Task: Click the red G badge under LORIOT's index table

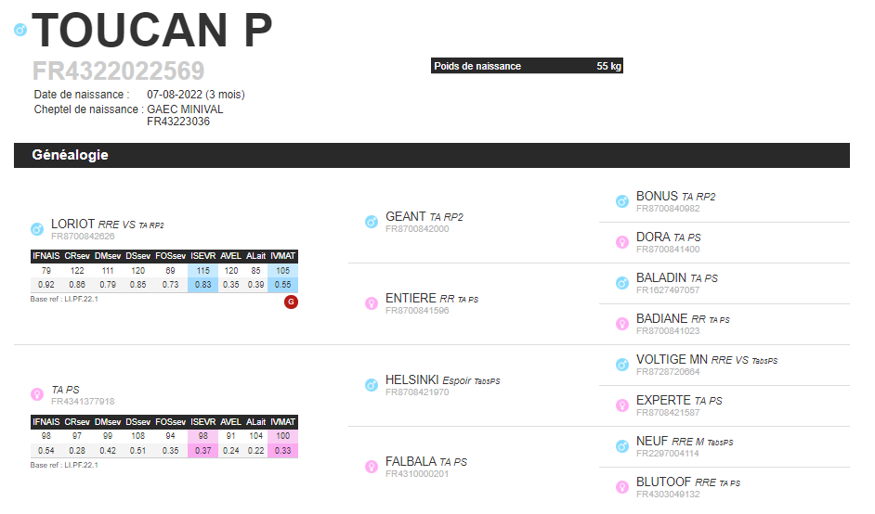Action: (291, 302)
